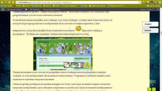Viewport: 162px width, 91px height.
Task: Open the green download arrow extension
Action: tap(144, 2)
